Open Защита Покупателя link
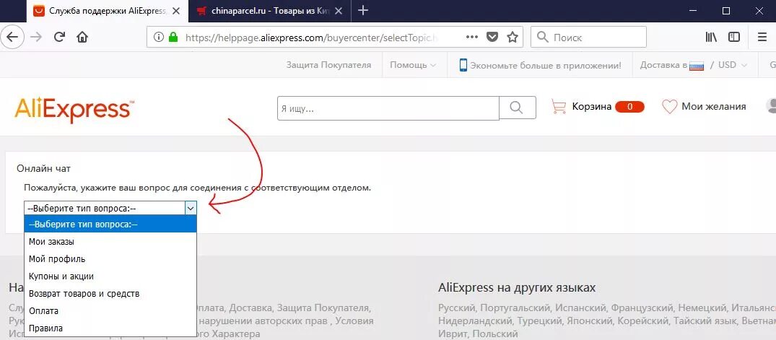 [x=328, y=65]
